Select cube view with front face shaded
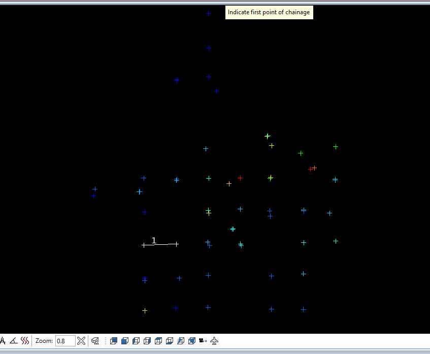This screenshot has height=354, width=430. tap(125, 341)
